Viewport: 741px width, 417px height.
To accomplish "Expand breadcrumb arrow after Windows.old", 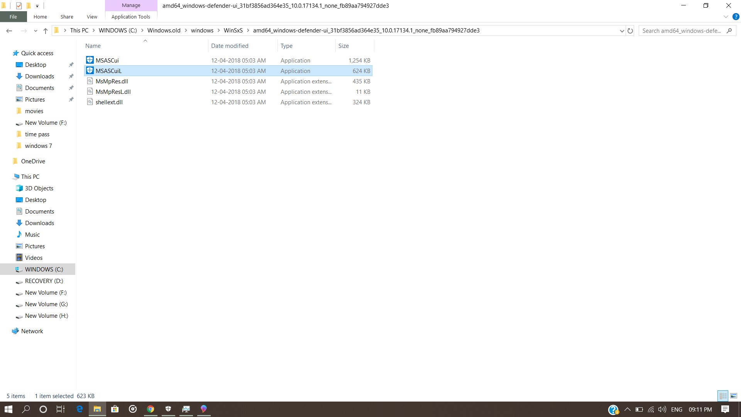I will (x=186, y=31).
